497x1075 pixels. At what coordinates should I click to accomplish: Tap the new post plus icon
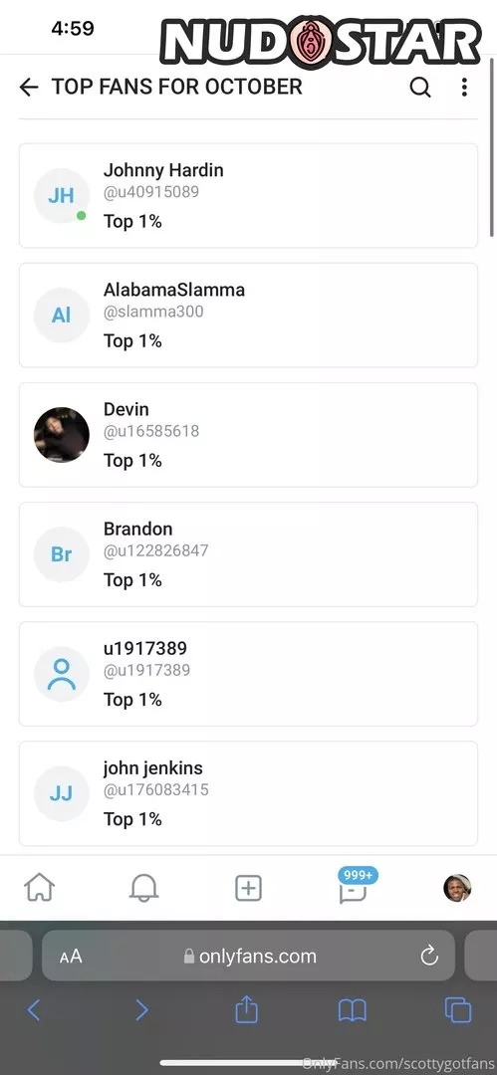coord(249,889)
